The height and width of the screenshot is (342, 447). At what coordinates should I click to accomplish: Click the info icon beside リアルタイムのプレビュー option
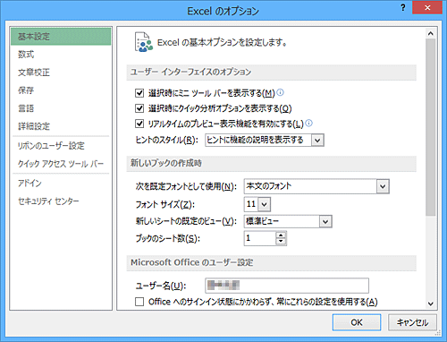click(309, 123)
